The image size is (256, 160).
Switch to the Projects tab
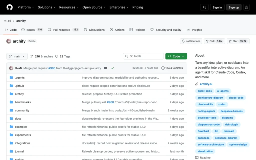(x=137, y=30)
